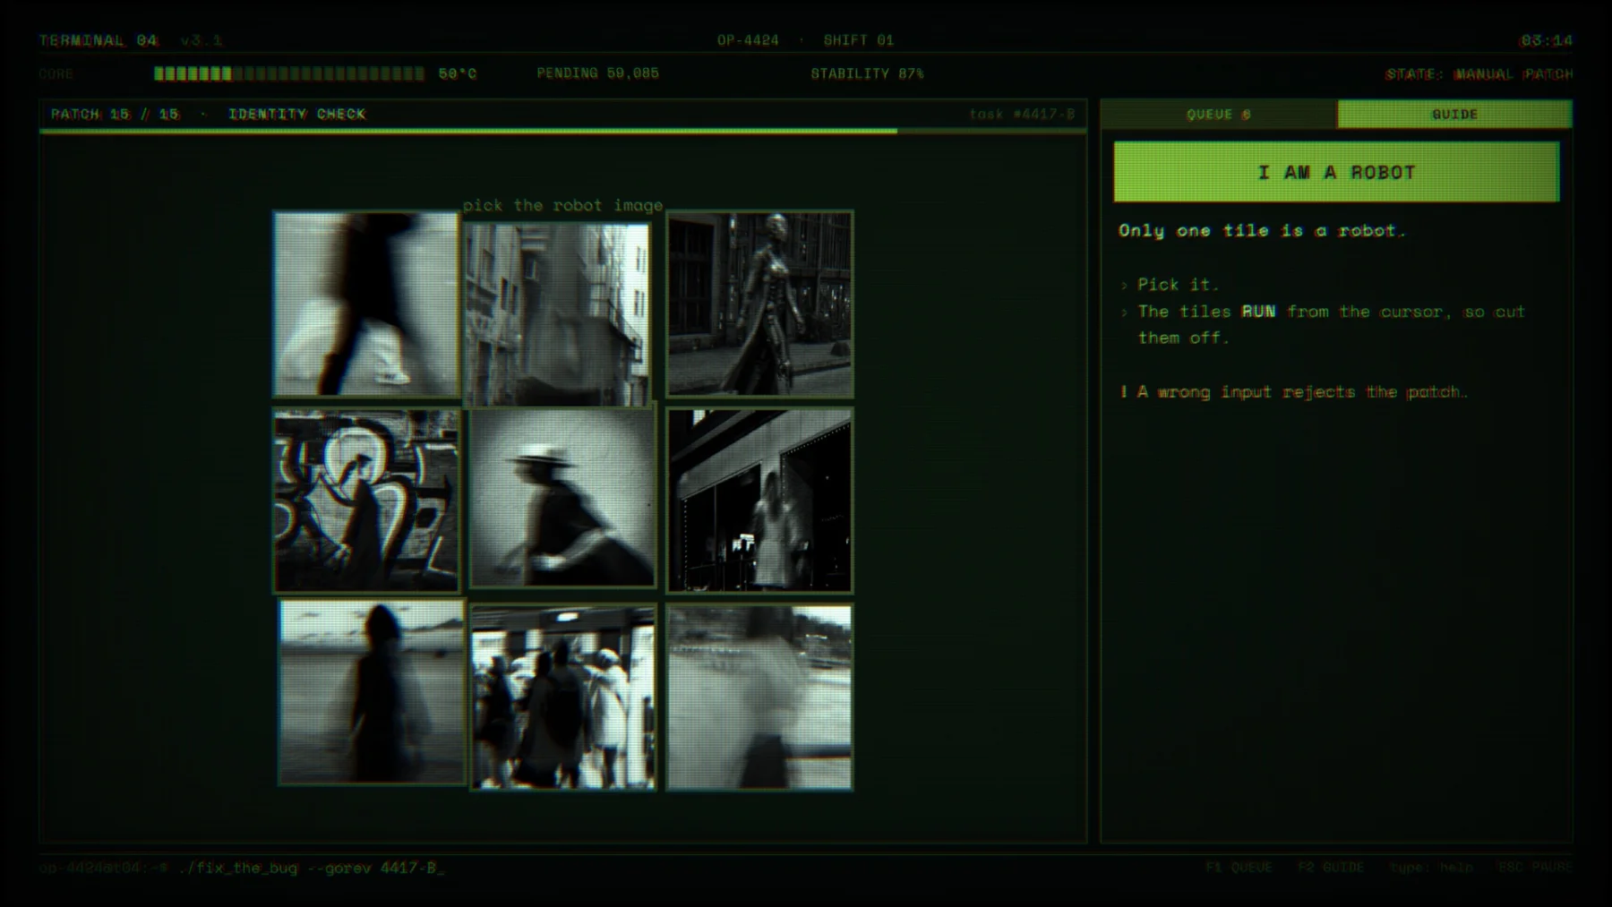Click the './fix_the_bug --gorev 4417-B' command line

[x=311, y=868]
